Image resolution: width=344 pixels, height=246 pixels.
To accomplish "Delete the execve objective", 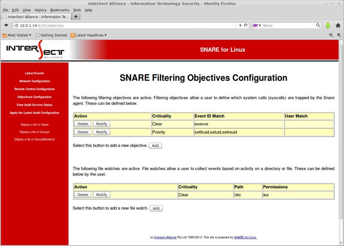I will (83, 124).
